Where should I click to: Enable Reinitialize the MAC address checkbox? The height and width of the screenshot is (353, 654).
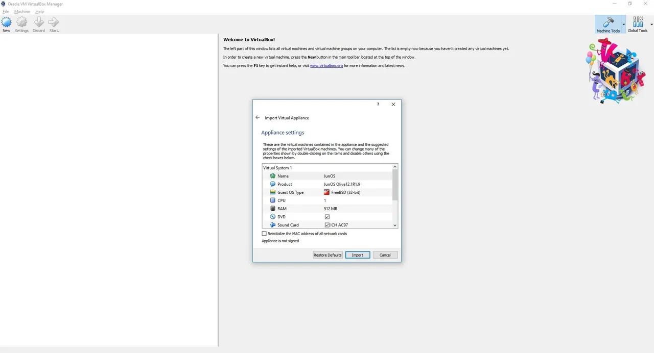click(264, 234)
